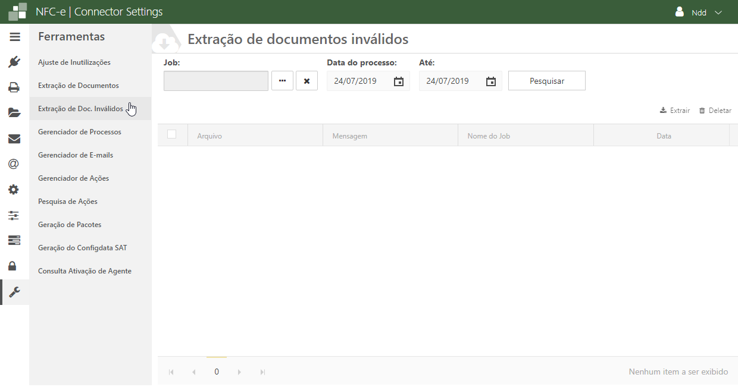The width and height of the screenshot is (738, 387).
Task: Open calendar for Data do processo
Action: [x=399, y=81]
